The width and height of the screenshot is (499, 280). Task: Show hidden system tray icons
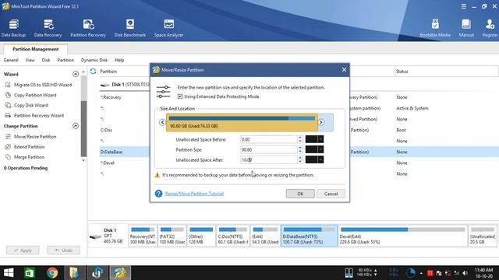pos(421,273)
